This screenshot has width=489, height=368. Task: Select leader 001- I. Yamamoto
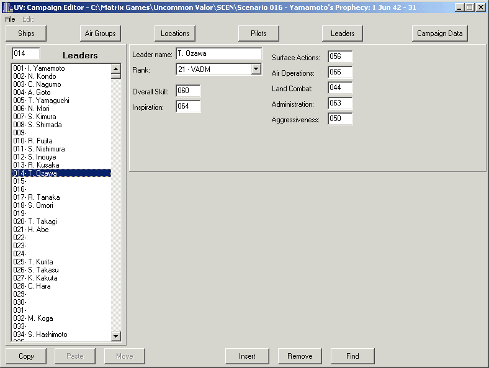[61, 68]
